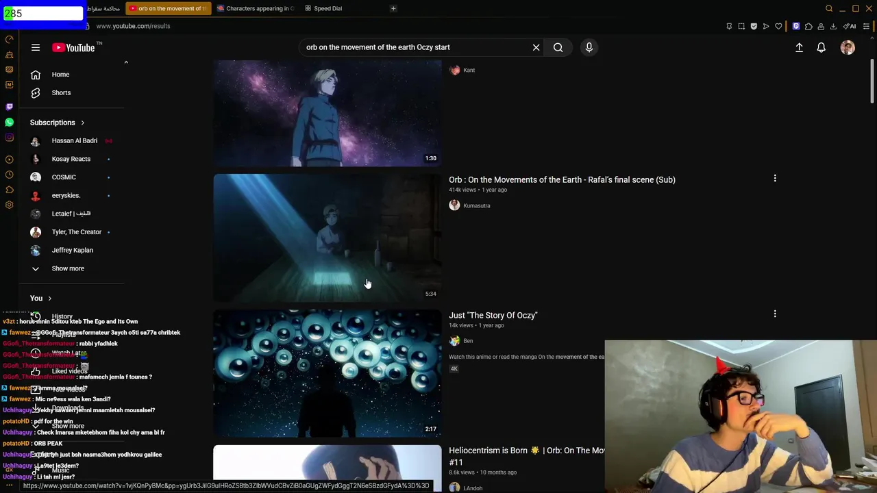Open options menu for Story Of Oczy
This screenshot has width=877, height=493.
[x=775, y=314]
